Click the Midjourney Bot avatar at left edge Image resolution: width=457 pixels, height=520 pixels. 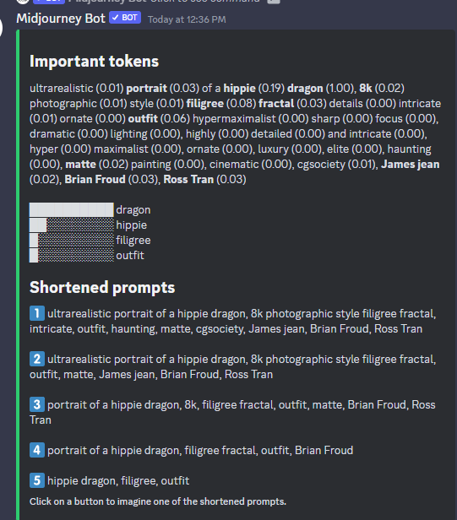click(x=1, y=28)
